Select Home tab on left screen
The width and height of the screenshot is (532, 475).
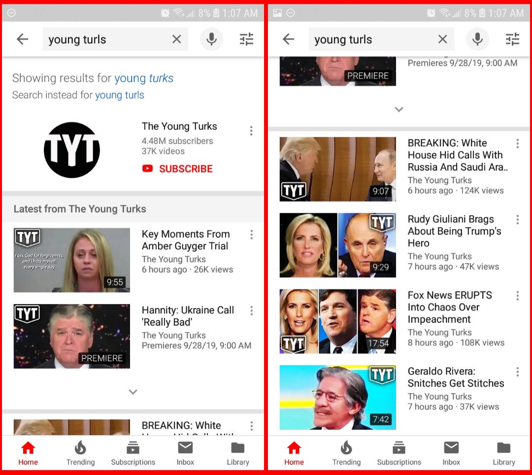(28, 453)
